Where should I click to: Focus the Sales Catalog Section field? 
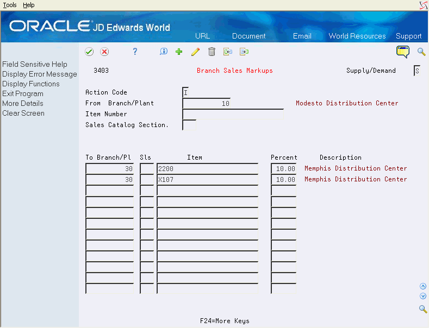coord(189,125)
